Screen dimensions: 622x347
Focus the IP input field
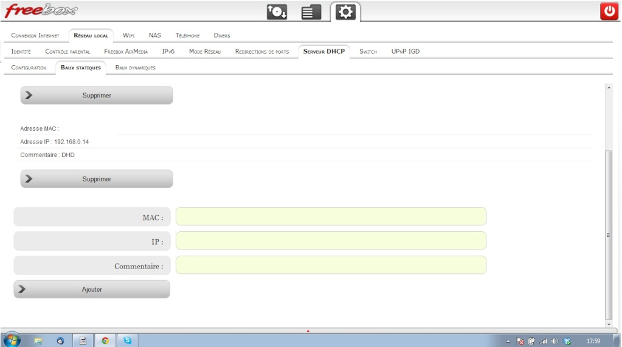(331, 240)
